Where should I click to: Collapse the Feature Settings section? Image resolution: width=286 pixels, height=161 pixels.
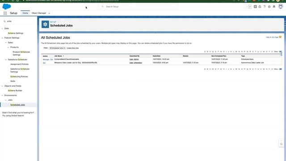[2, 38]
